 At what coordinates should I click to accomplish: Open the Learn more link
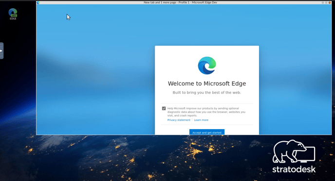[201, 120]
